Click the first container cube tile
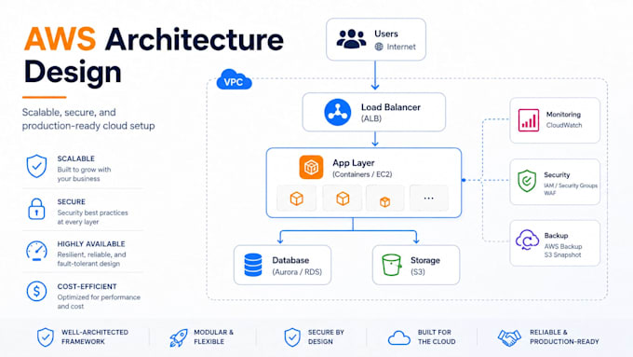This screenshot has height=357, width=633. 297,199
